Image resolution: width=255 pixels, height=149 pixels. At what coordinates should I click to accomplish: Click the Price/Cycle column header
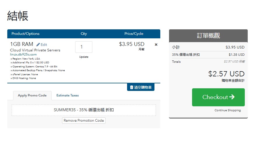134,34
